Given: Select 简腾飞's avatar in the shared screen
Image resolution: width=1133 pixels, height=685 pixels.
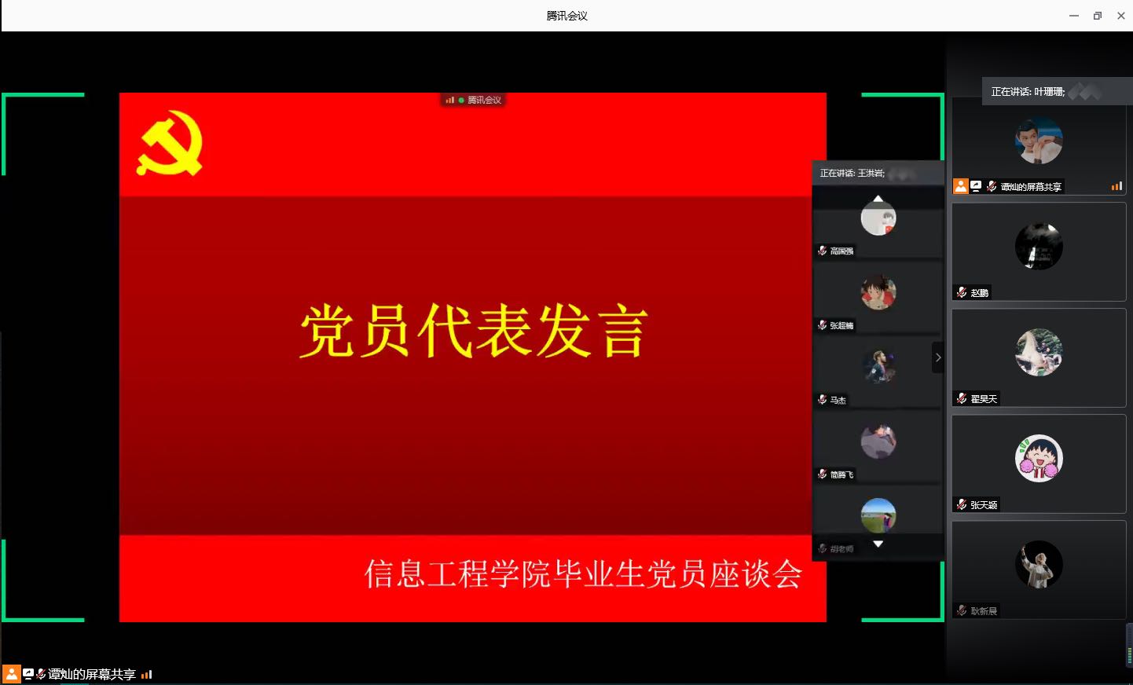Looking at the screenshot, I should tap(878, 441).
